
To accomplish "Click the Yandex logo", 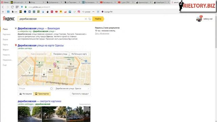I will pos(8,19).
